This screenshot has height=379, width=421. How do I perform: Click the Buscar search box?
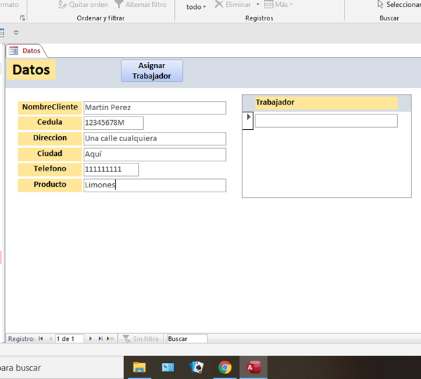click(x=186, y=339)
